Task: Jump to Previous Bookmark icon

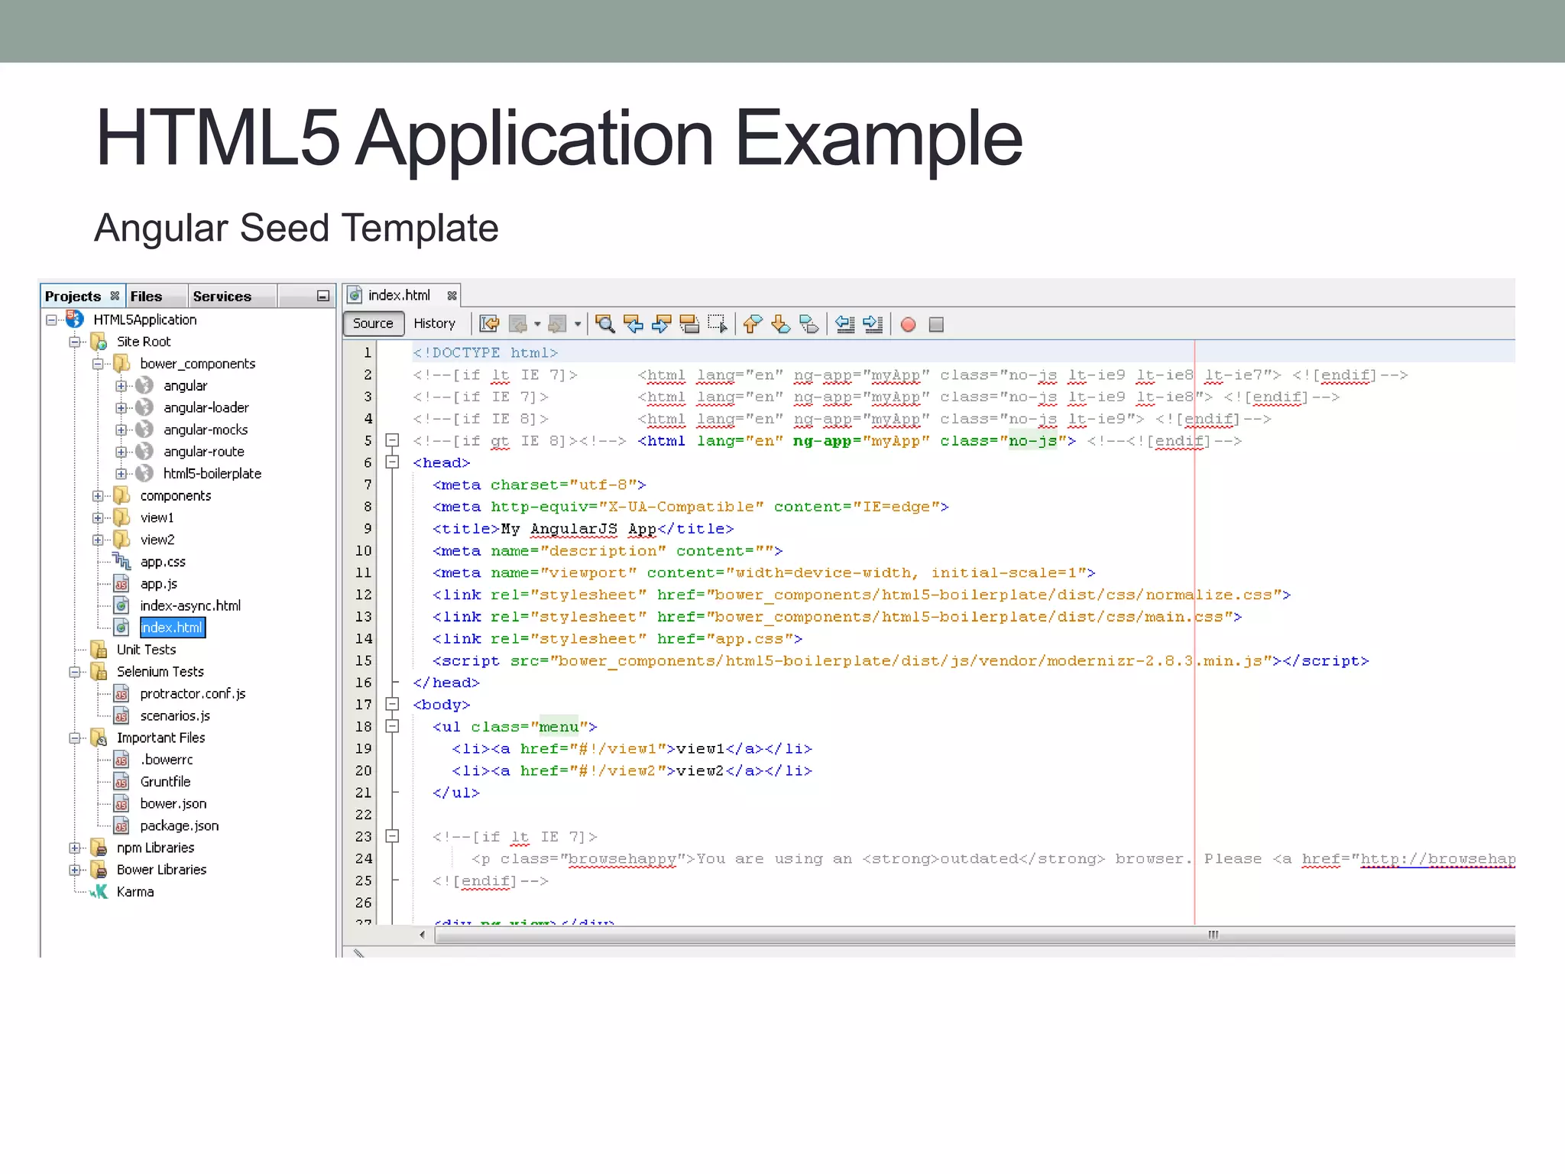Action: 753,324
